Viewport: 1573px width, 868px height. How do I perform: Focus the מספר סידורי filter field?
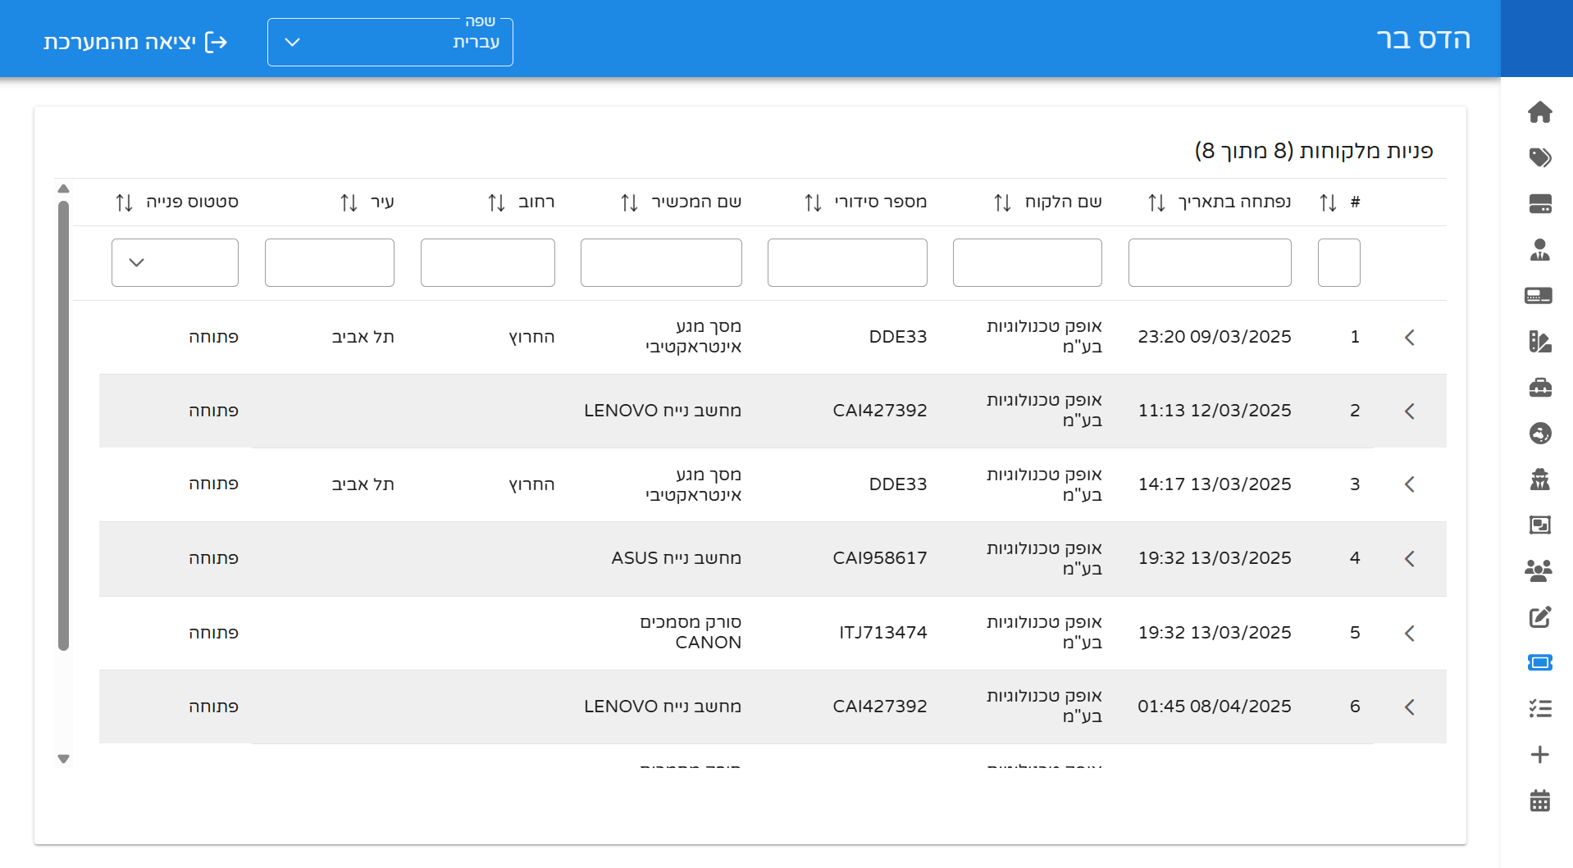coord(847,262)
